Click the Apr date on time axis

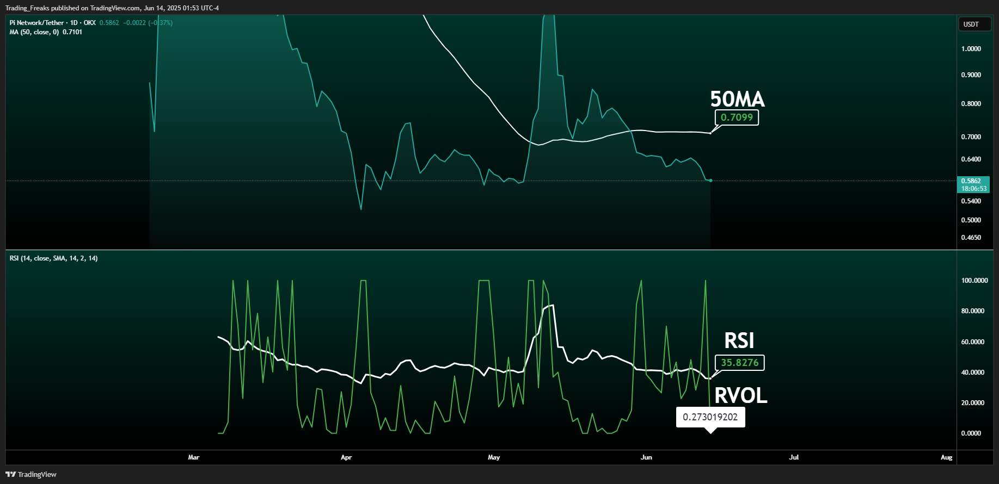point(346,457)
